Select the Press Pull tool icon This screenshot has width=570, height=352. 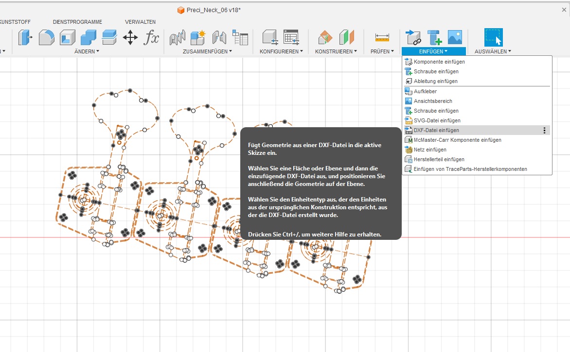pos(25,37)
